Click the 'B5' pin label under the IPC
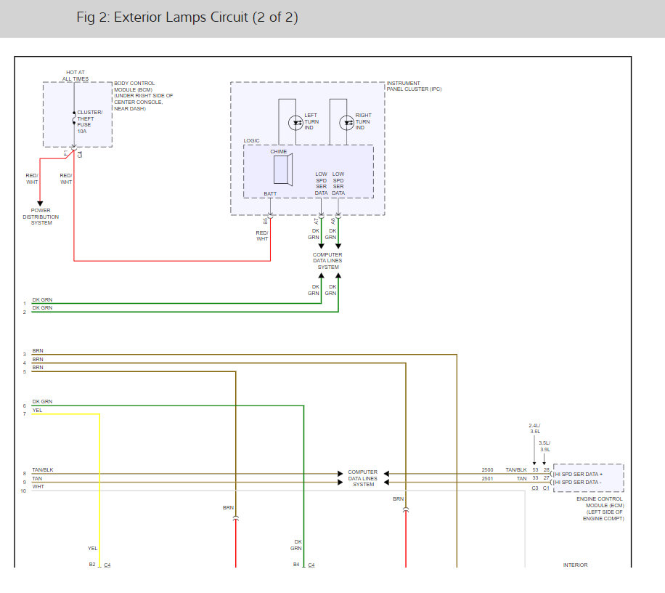 pos(266,221)
